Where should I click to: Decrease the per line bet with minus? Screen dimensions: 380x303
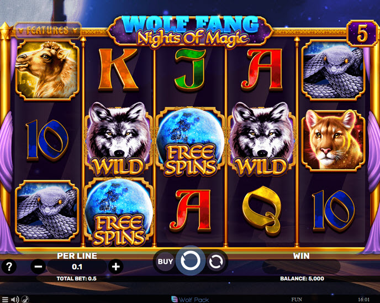point(38,267)
